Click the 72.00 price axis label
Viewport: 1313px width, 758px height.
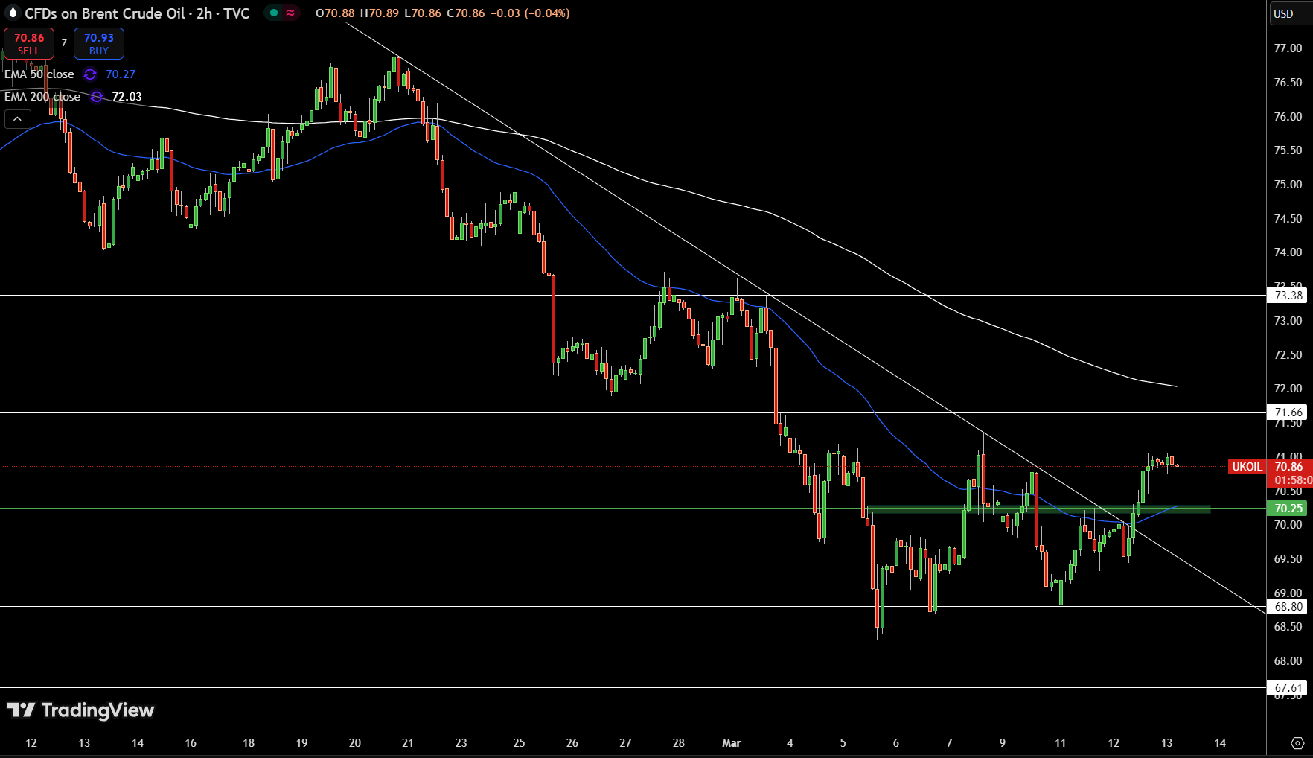[x=1288, y=389]
